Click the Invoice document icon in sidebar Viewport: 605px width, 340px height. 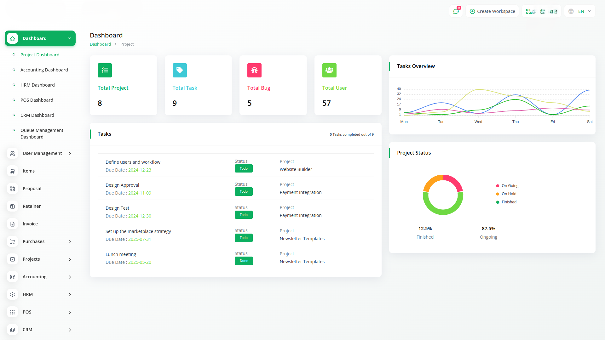(x=13, y=224)
